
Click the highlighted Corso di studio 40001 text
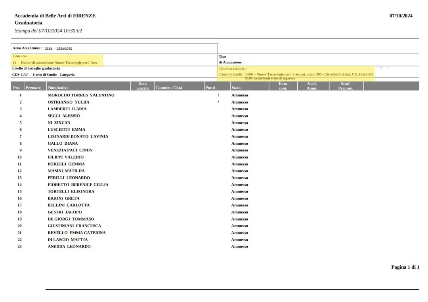tap(296, 74)
